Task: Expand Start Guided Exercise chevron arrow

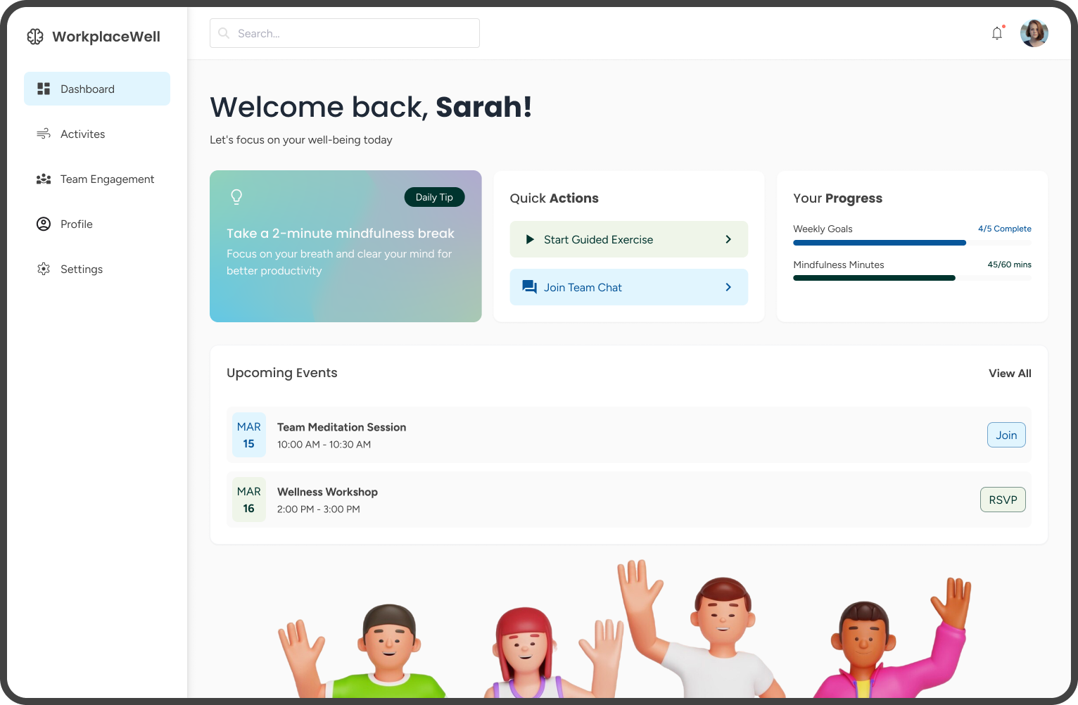Action: point(728,239)
